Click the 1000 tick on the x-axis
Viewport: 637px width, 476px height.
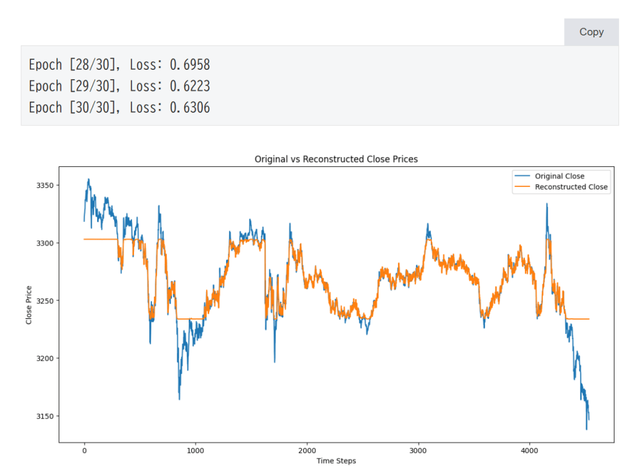coord(196,450)
